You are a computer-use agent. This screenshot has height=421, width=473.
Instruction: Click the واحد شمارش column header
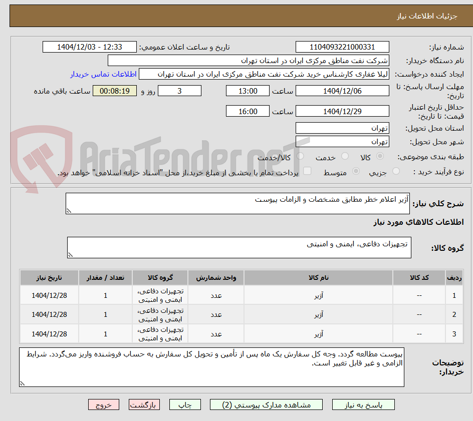point(216,277)
